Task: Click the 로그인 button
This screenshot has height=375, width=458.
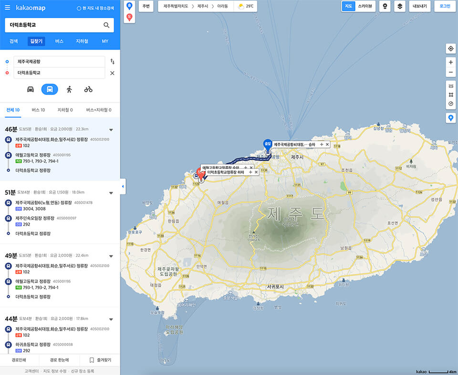Action: (445, 6)
